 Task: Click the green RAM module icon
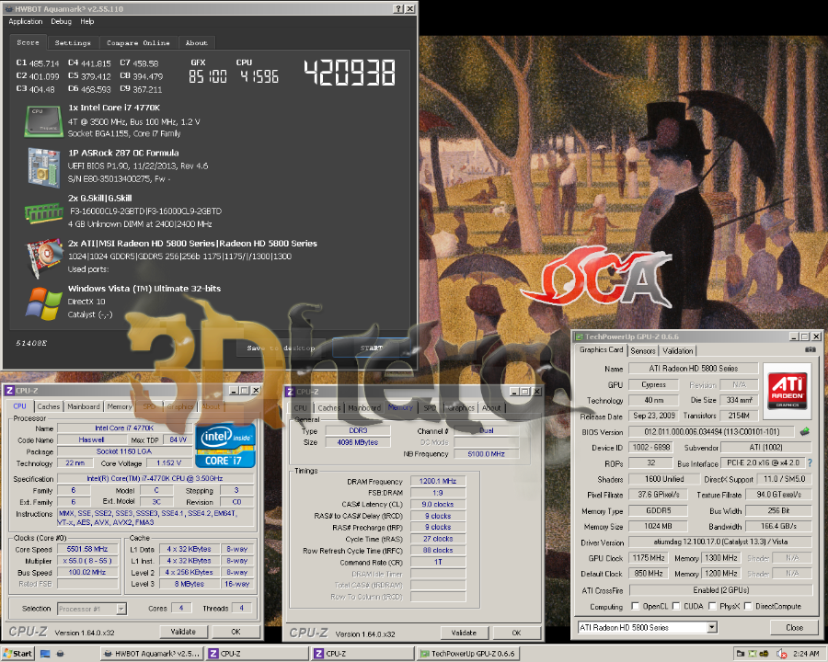(44, 212)
